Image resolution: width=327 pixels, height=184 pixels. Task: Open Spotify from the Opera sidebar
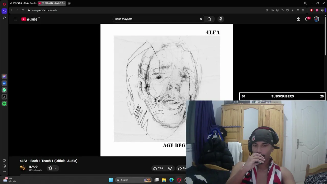coord(4,104)
